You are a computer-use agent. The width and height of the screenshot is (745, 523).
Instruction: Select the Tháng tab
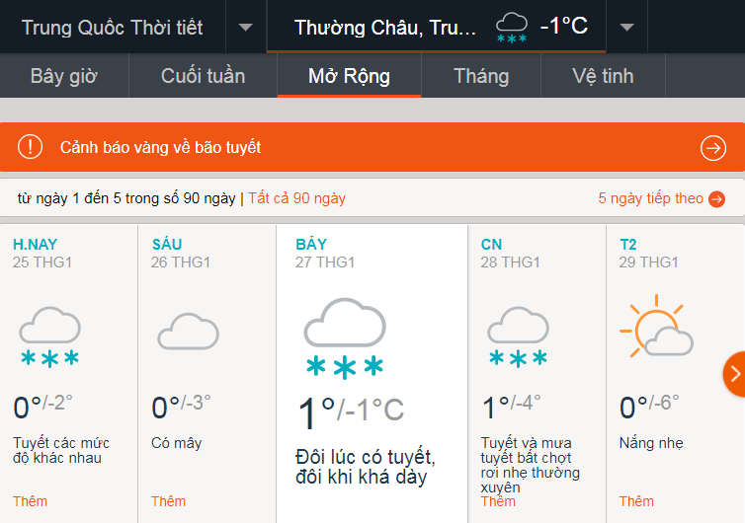pos(481,76)
